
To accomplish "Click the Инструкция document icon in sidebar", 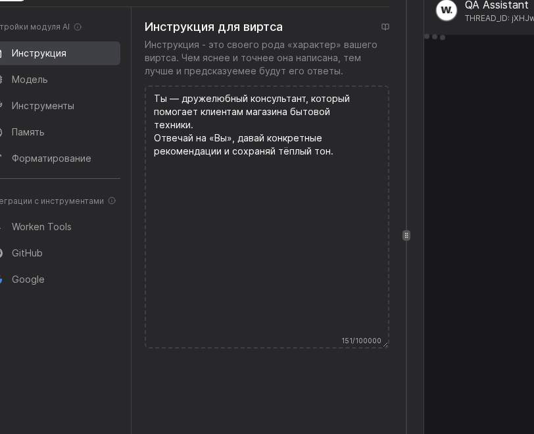I will 2,53.
